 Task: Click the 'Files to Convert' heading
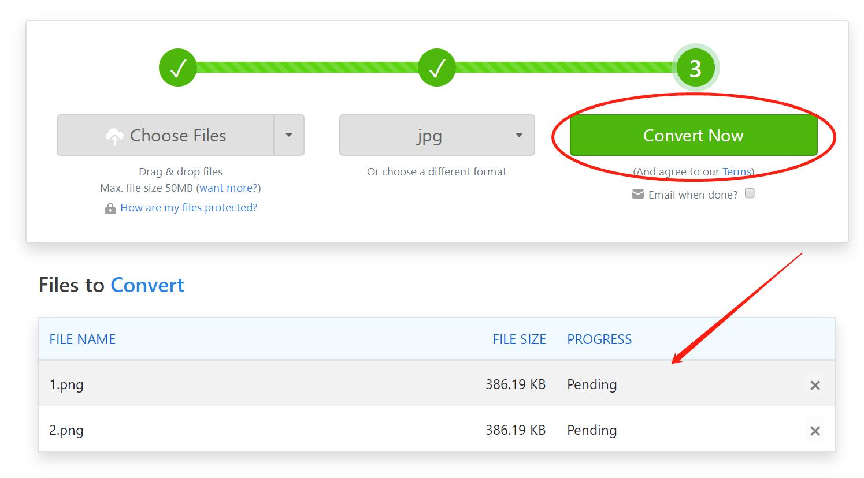pos(112,285)
